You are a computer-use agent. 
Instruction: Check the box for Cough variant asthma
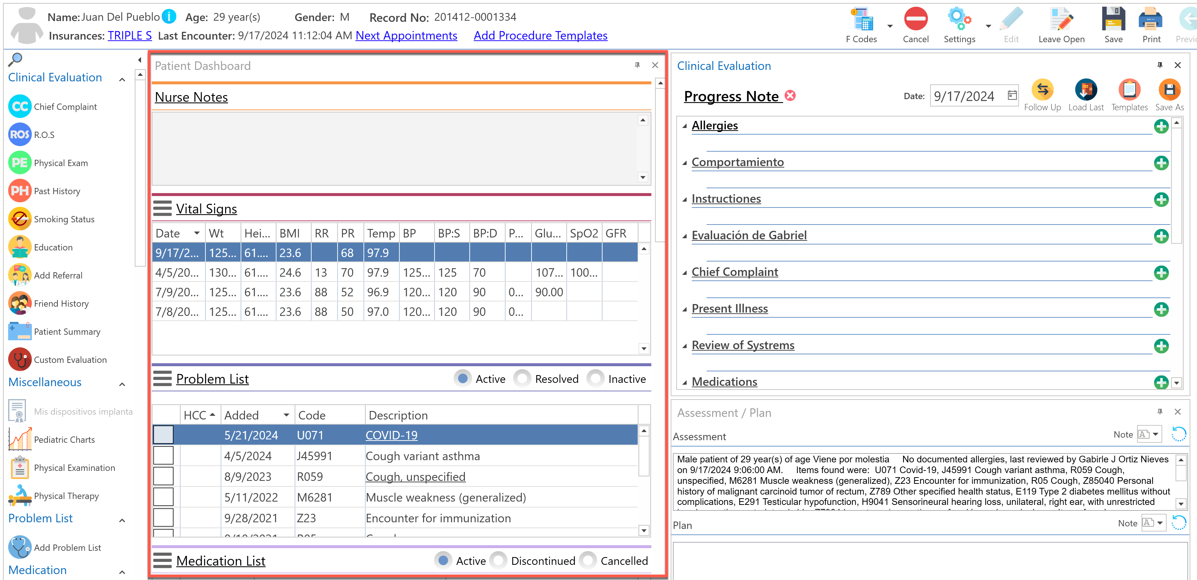[163, 456]
